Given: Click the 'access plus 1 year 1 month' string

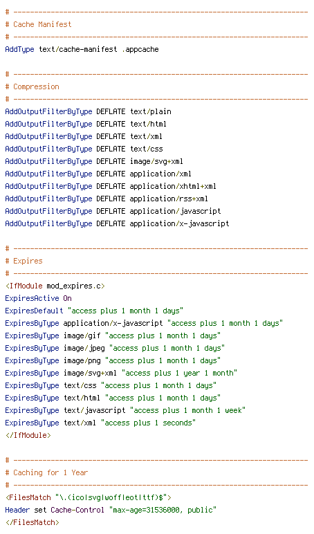Looking at the screenshot, I should [179, 374].
